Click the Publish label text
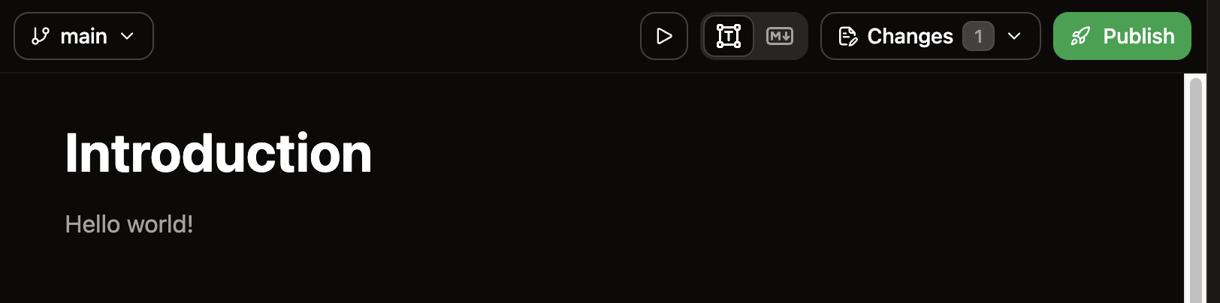Screen dimensions: 1220x303 [x=1139, y=36]
